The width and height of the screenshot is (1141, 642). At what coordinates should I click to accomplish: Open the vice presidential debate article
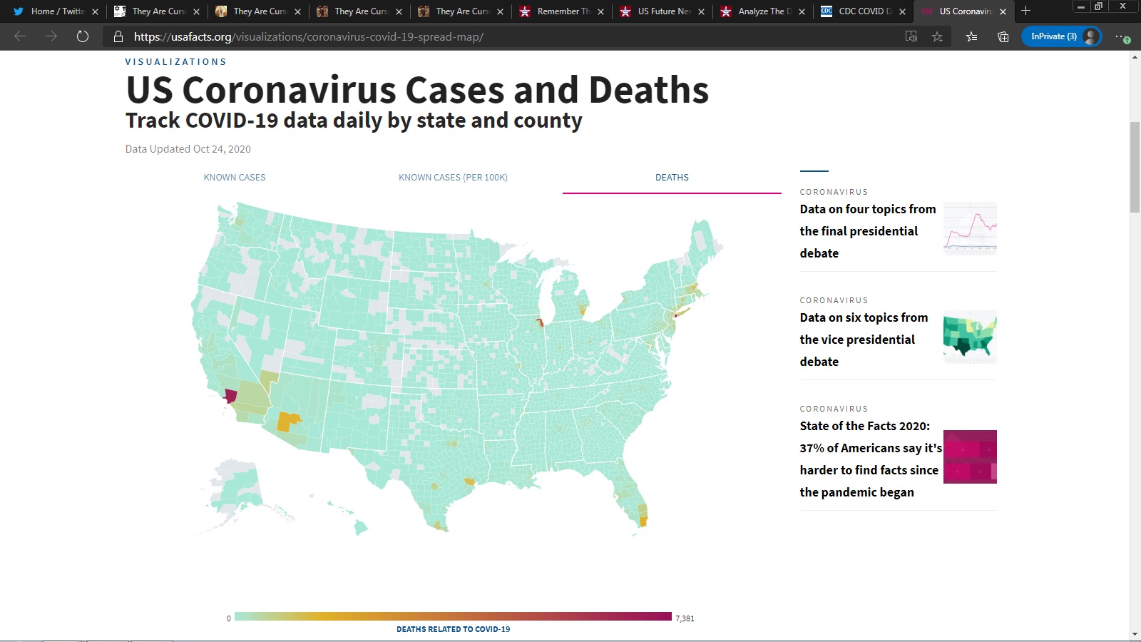pyautogui.click(x=864, y=340)
